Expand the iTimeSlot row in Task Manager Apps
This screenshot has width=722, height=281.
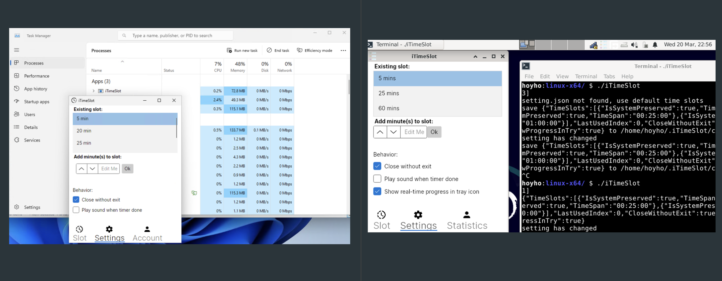coord(94,91)
